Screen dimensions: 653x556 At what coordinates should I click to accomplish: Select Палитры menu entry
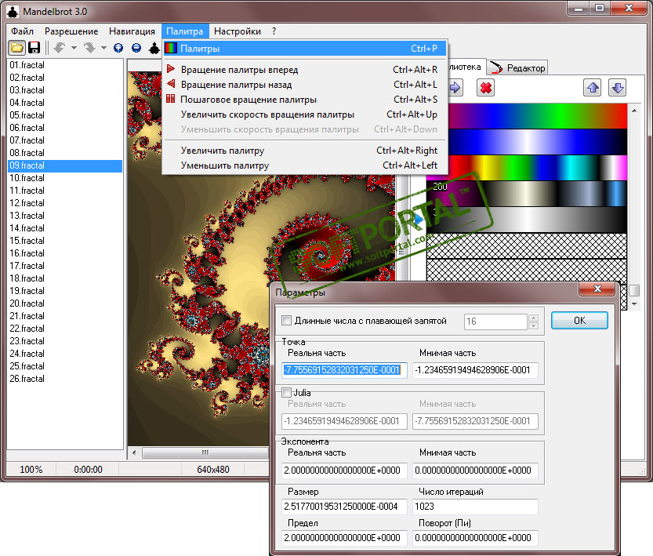[x=305, y=49]
